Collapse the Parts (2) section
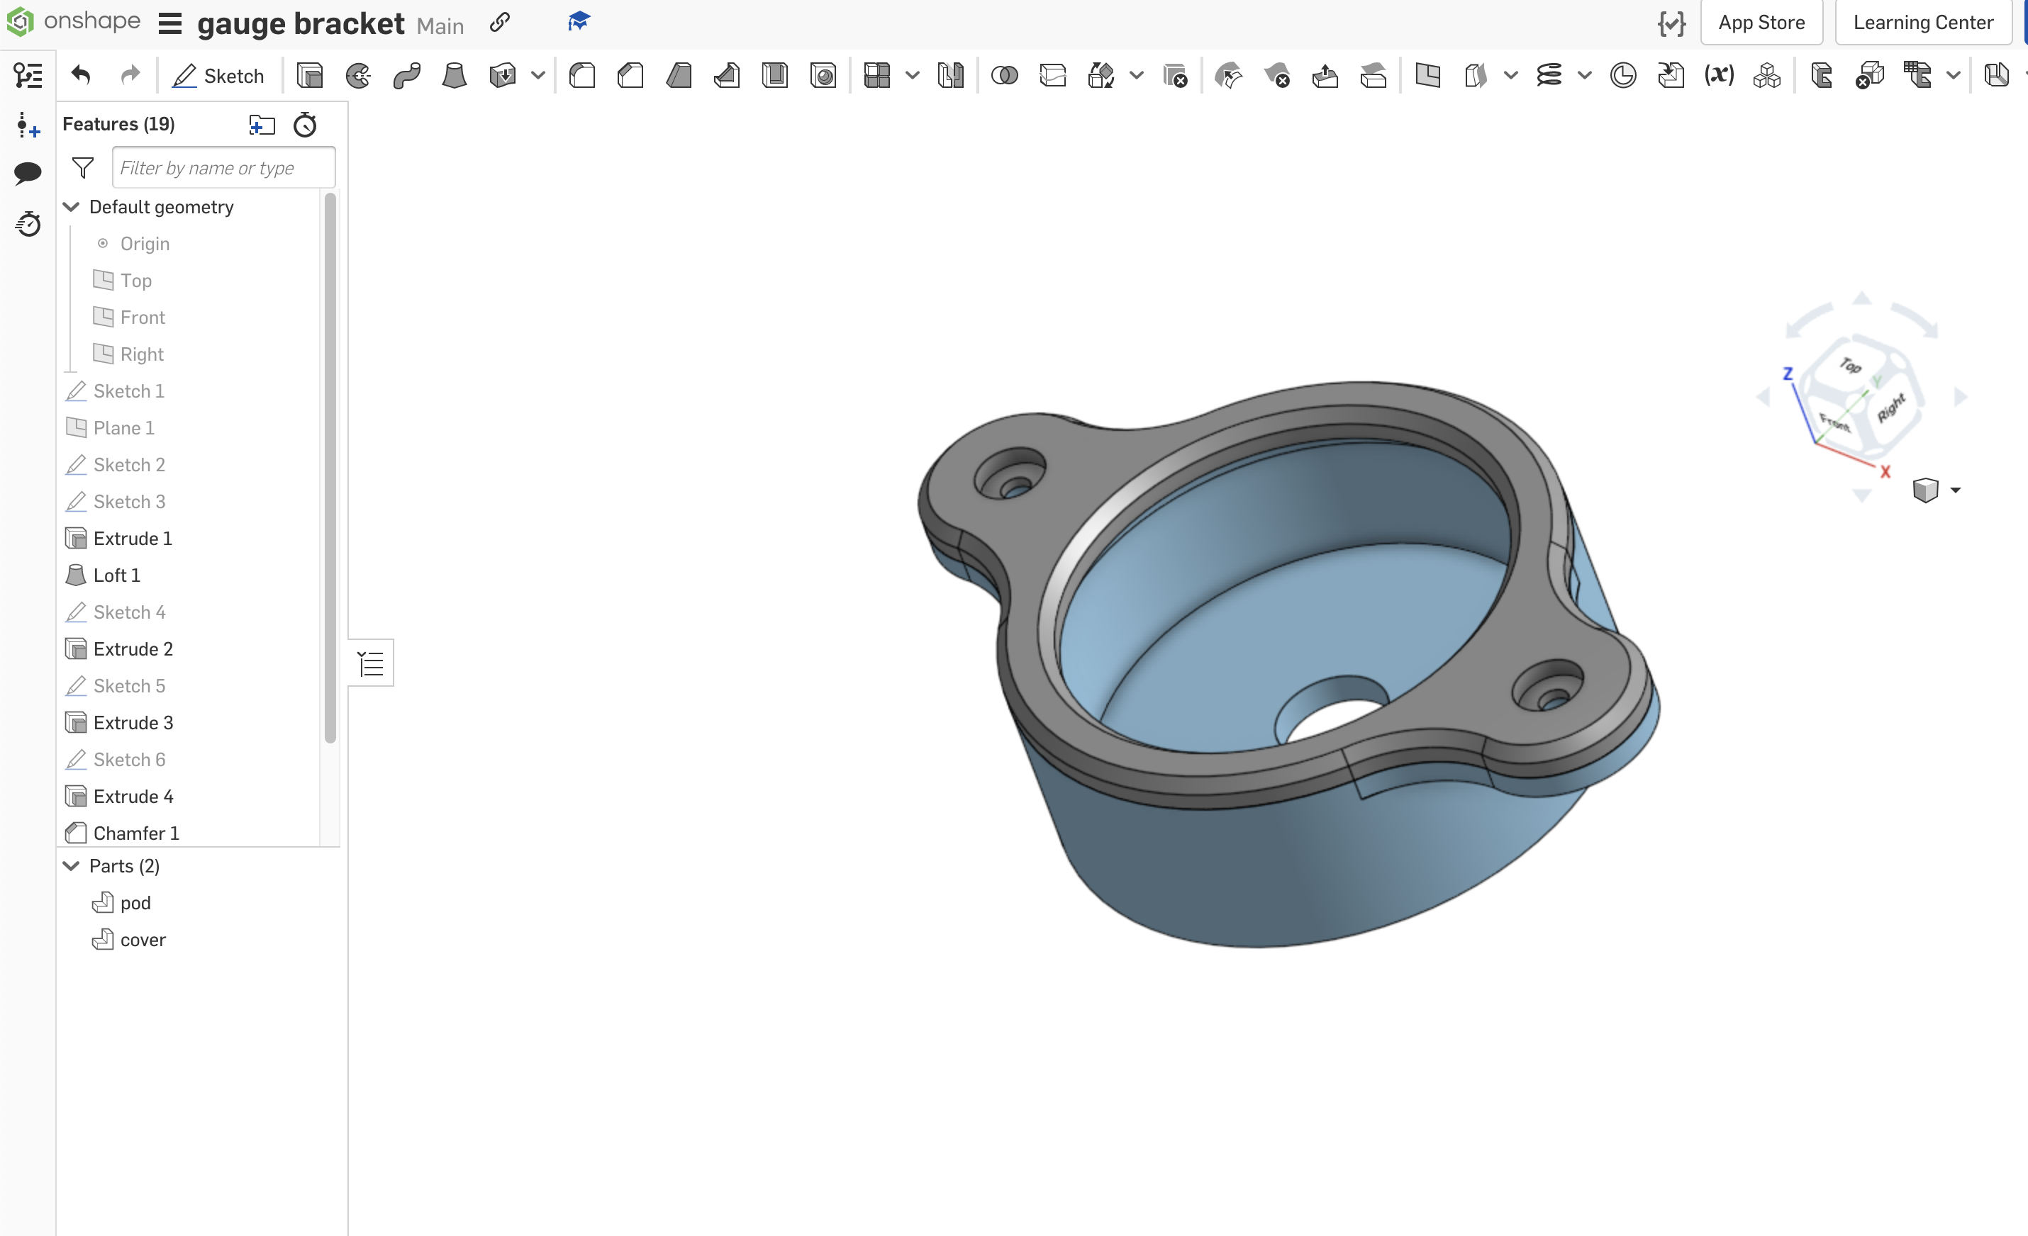The width and height of the screenshot is (2028, 1236). (x=70, y=866)
